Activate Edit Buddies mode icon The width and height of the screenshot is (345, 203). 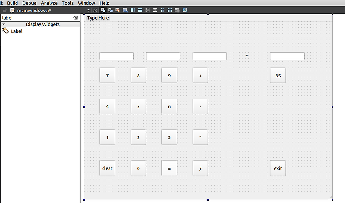118,10
